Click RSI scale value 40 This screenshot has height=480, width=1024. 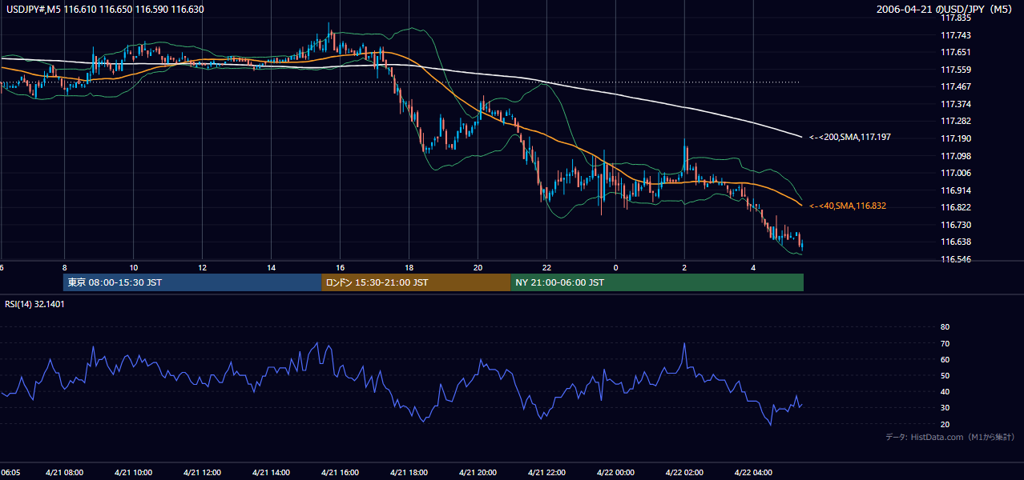pos(945,391)
